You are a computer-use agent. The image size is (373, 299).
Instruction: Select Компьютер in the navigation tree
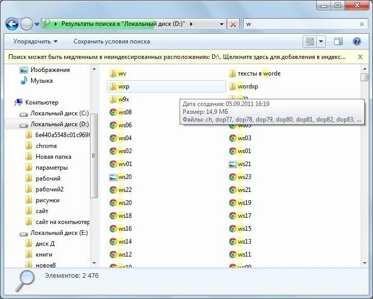point(37,102)
